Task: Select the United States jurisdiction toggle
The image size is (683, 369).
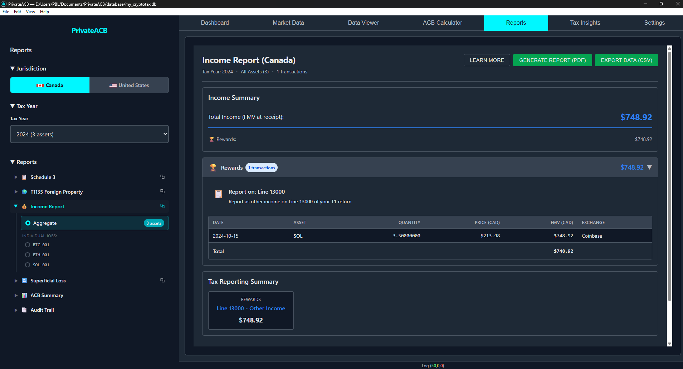Action: 129,85
